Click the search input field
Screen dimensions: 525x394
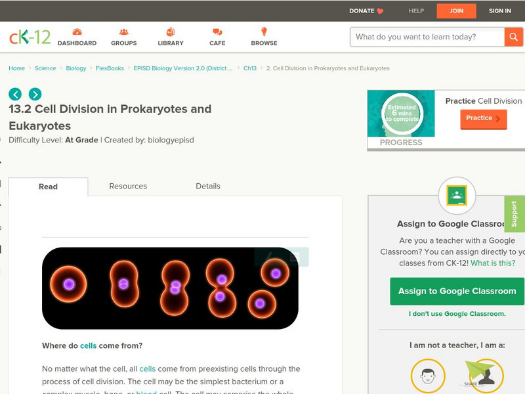click(427, 37)
